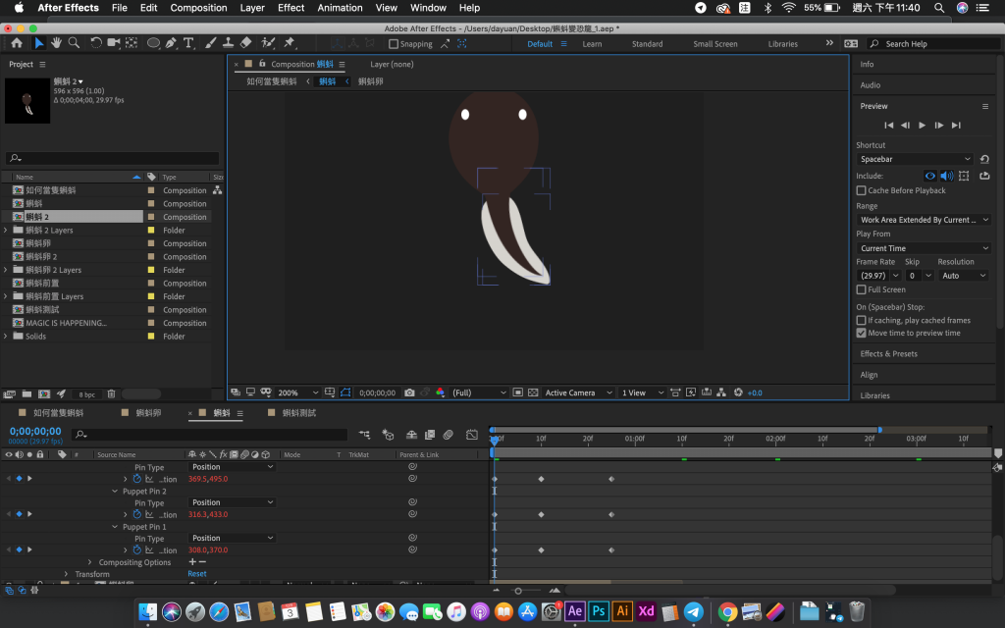Viewport: 1005px width, 628px height.
Task: Collapse Puppet Pin 2 group
Action: (x=115, y=492)
